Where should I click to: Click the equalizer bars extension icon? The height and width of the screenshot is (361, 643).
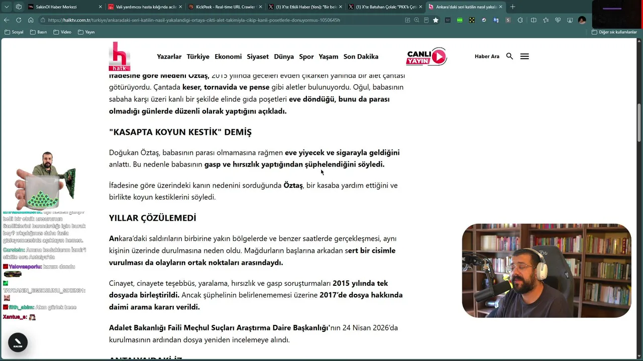coord(448,20)
